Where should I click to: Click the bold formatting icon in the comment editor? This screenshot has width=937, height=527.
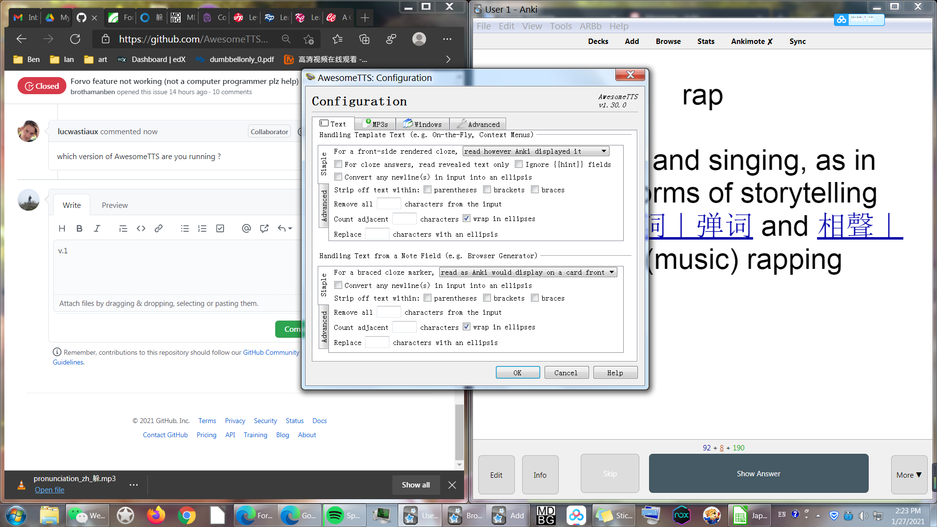pyautogui.click(x=80, y=228)
